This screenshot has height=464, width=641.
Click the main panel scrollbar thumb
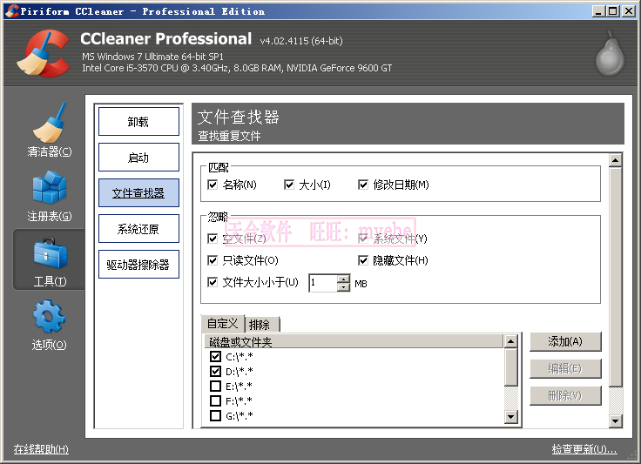[x=615, y=277]
